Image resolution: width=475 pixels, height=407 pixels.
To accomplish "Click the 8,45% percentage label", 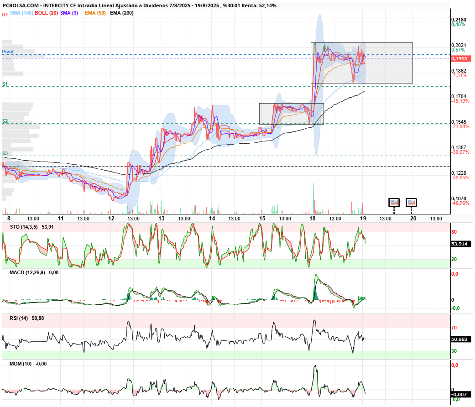I will click(x=458, y=25).
